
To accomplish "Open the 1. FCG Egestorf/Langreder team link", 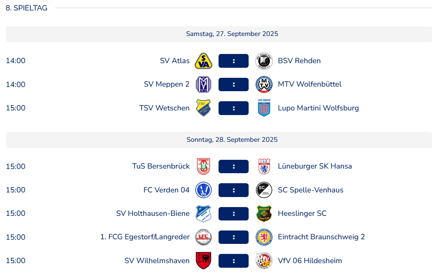I will point(145,237).
